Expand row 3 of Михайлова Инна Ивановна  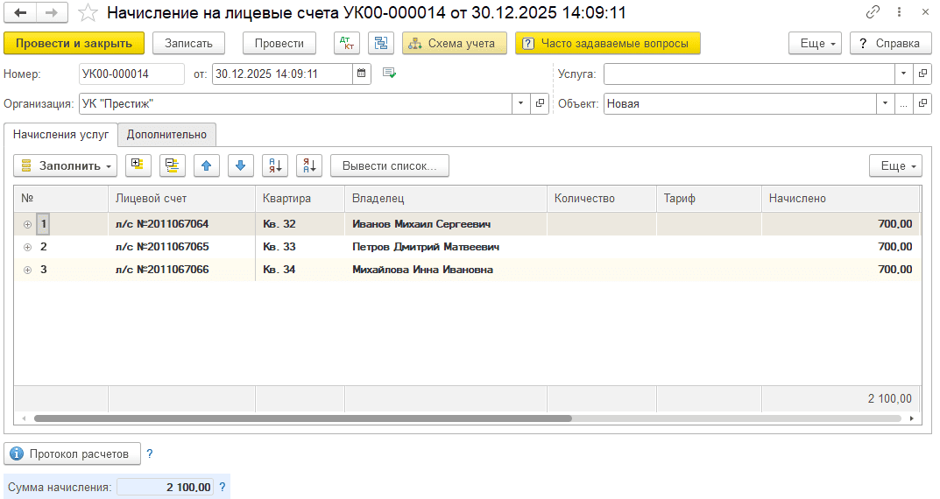(27, 270)
